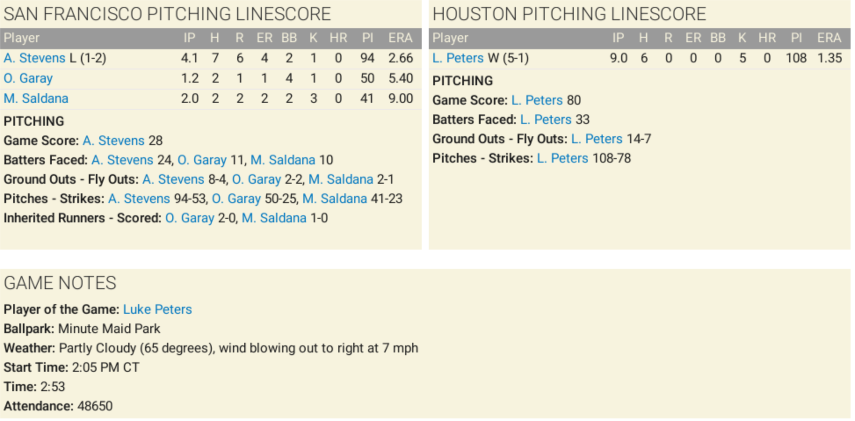This screenshot has height=421, width=855.
Task: Select M. Saldana in the pitching table row
Action: (x=36, y=98)
